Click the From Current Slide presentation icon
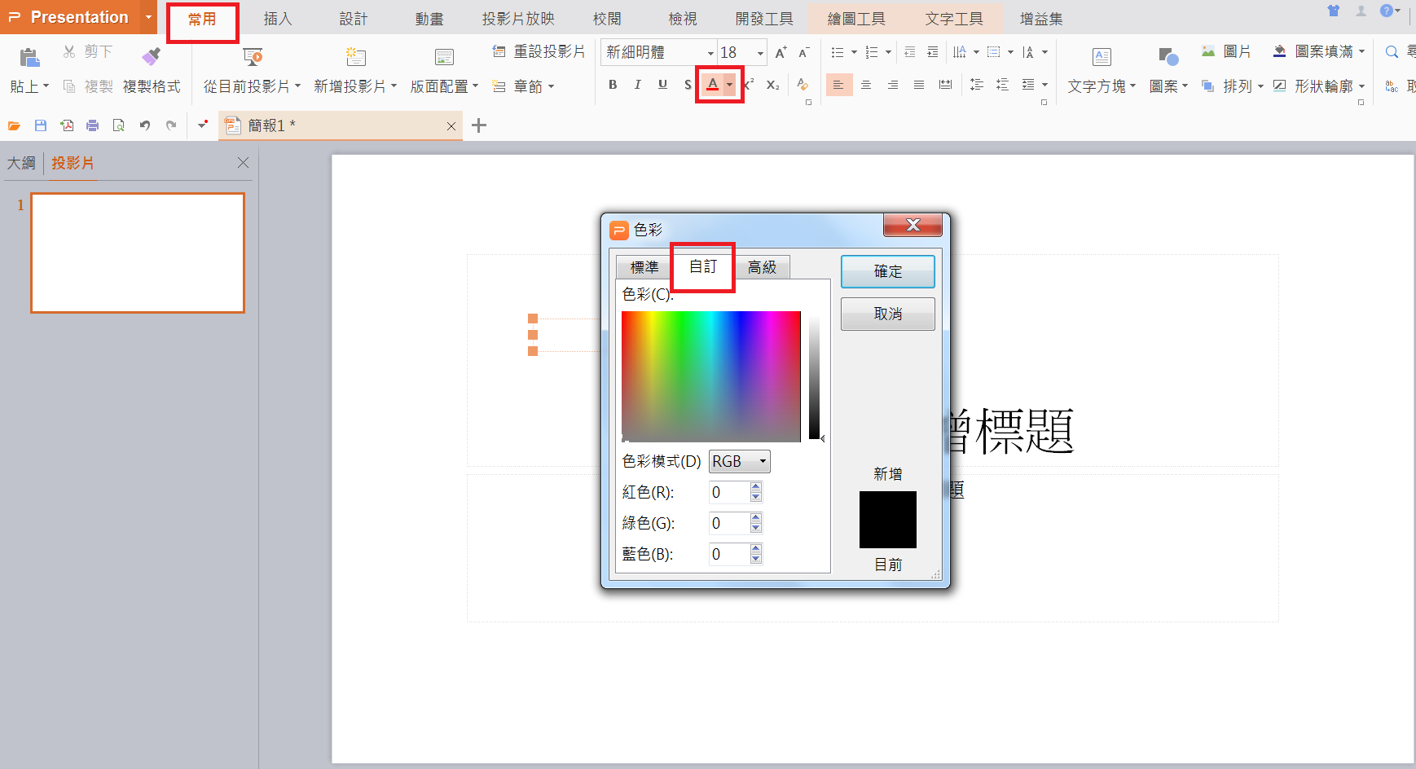Image resolution: width=1416 pixels, height=769 pixels. pyautogui.click(x=253, y=56)
